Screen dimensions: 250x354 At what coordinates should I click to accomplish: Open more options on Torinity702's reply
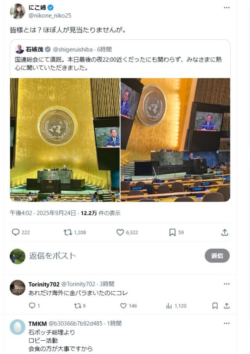pyautogui.click(x=227, y=284)
